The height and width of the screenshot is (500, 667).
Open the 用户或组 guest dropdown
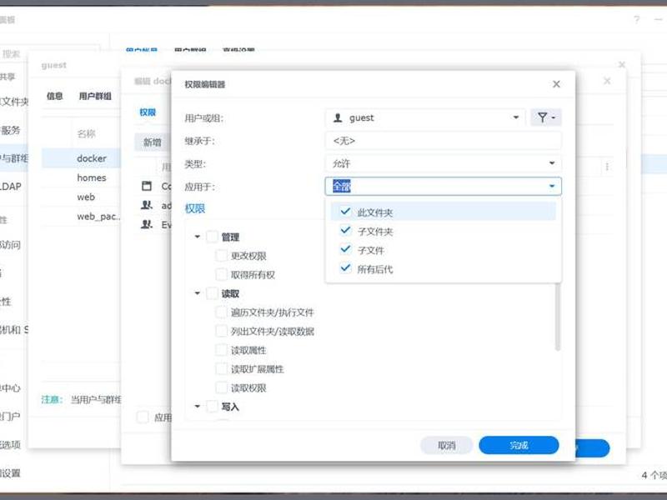425,117
